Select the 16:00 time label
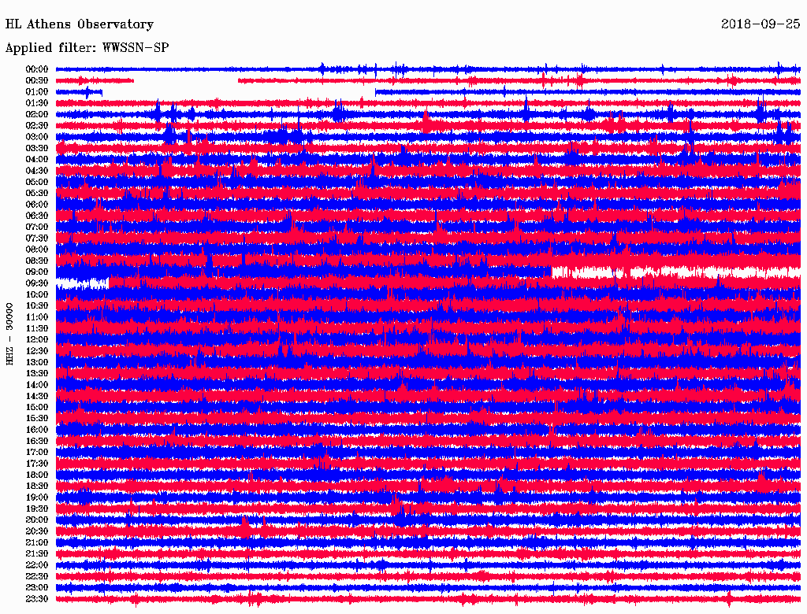Image resolution: width=807 pixels, height=614 pixels. click(x=37, y=430)
